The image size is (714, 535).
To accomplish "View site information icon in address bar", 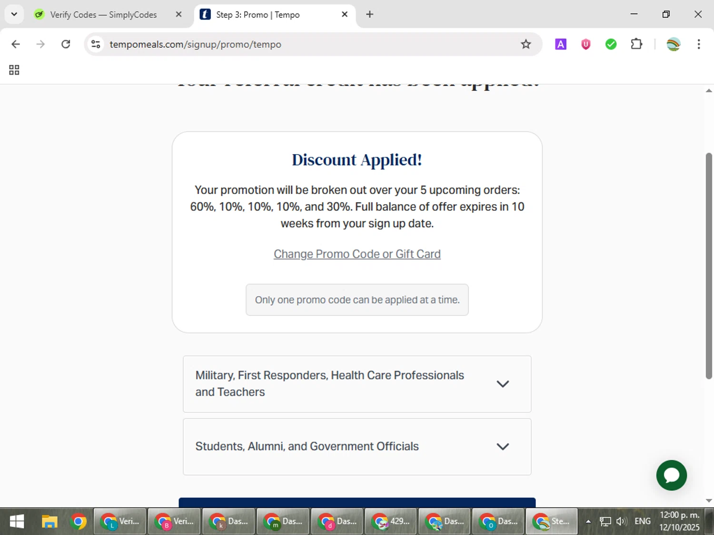I will tap(96, 44).
